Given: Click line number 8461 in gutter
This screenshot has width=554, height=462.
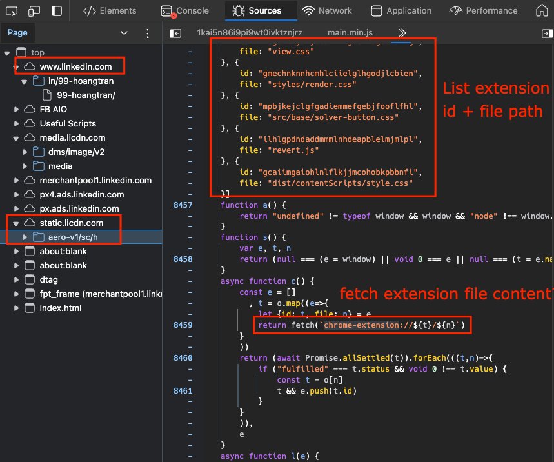Looking at the screenshot, I should click(183, 390).
